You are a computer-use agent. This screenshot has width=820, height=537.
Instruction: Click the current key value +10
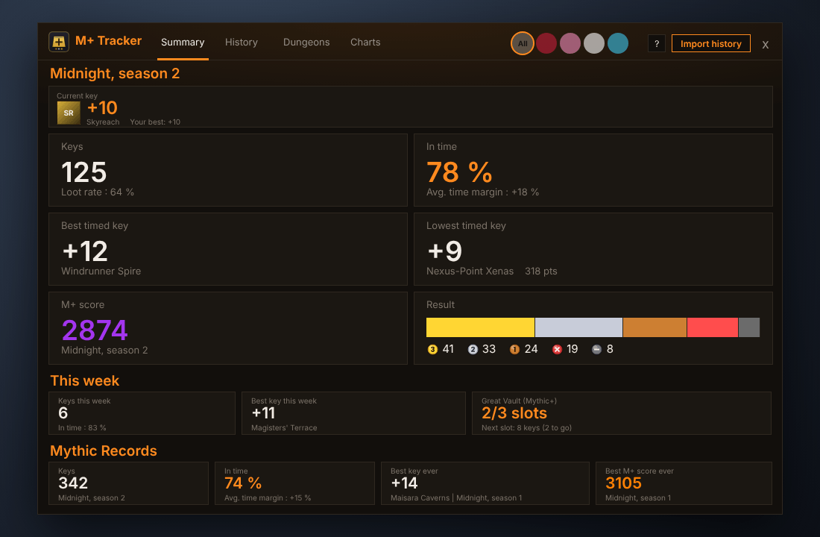pos(103,108)
